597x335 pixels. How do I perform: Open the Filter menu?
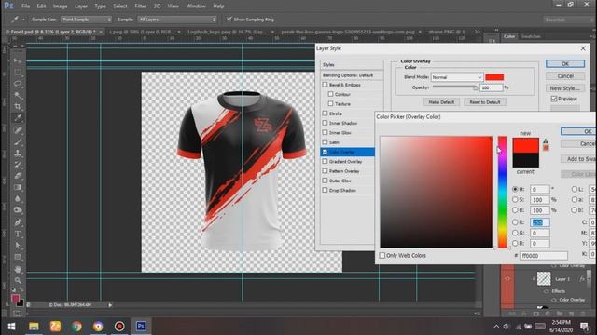(x=140, y=7)
